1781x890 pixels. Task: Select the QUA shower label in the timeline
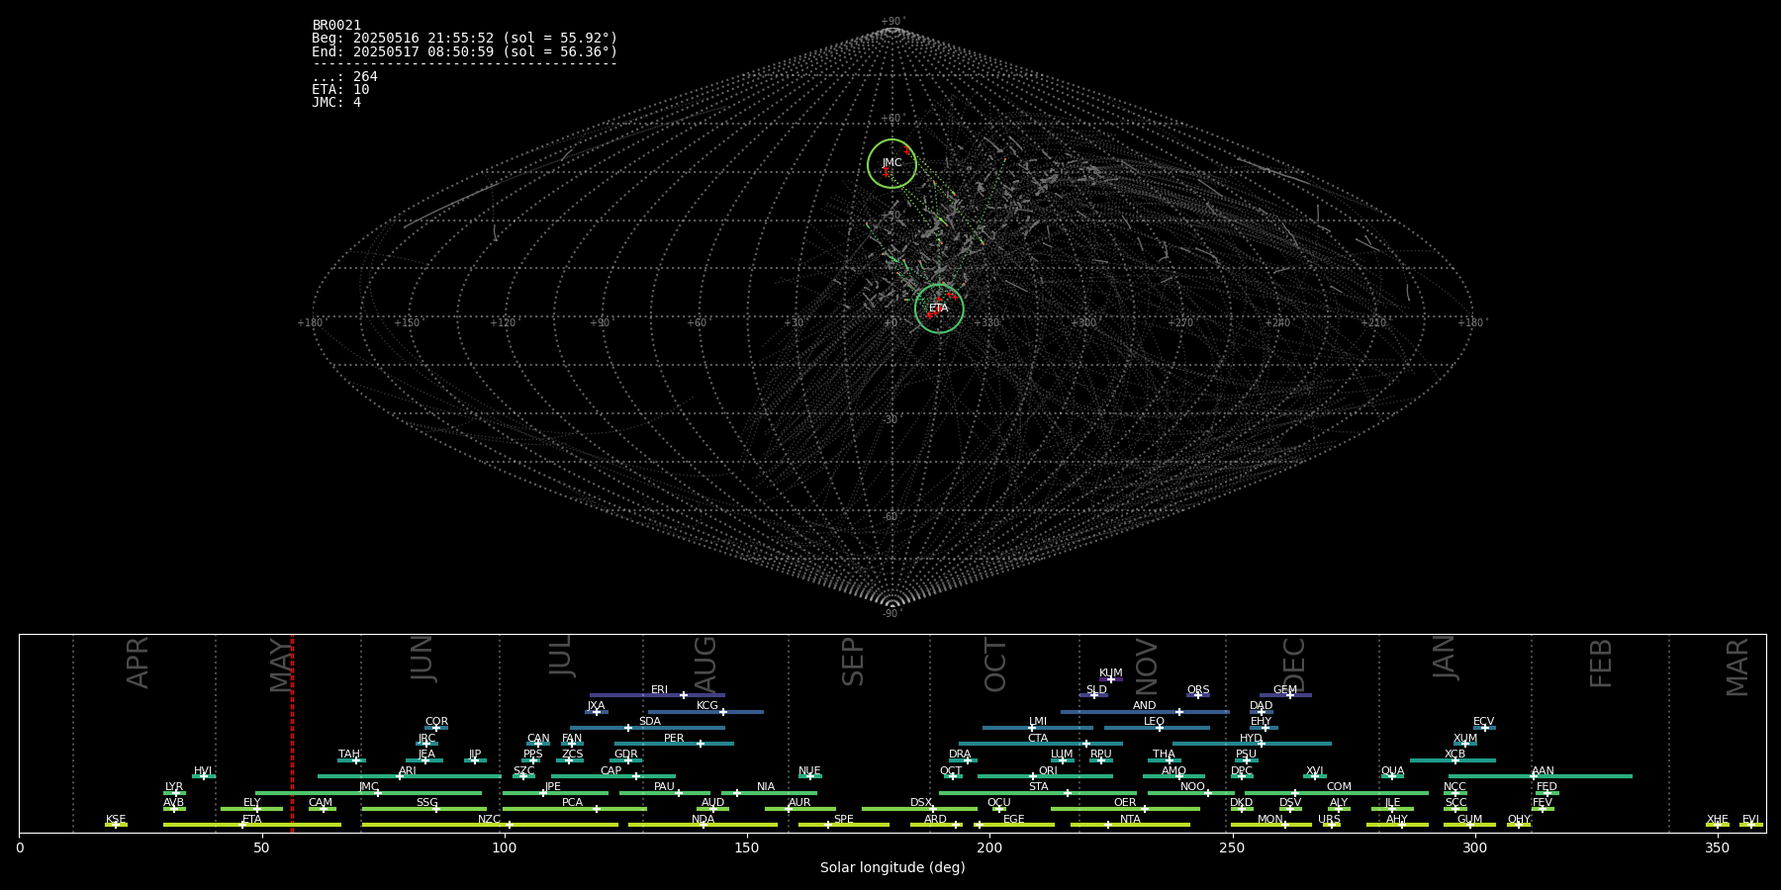pos(1393,771)
